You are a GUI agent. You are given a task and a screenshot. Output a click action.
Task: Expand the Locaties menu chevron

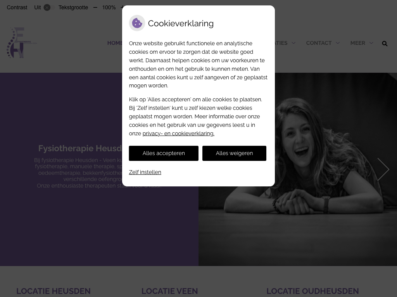click(294, 43)
